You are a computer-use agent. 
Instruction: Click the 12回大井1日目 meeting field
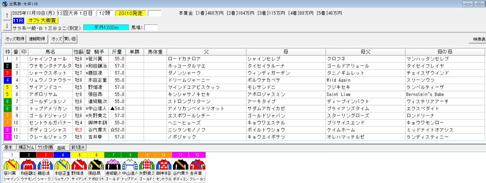pyautogui.click(x=75, y=13)
